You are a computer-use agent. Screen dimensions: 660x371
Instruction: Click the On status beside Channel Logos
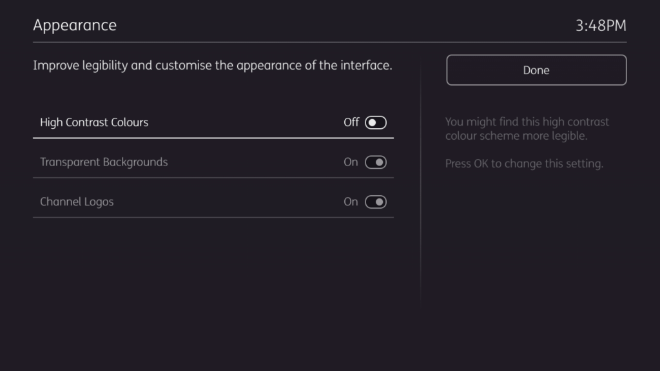coord(351,202)
